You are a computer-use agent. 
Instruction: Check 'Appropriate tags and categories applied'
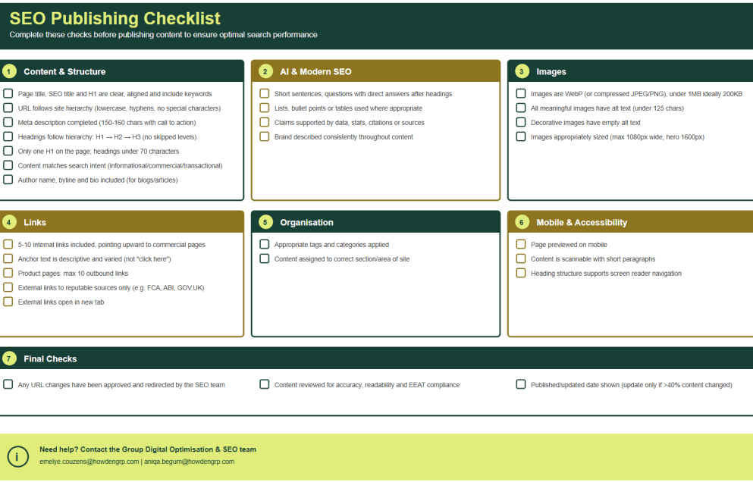tap(265, 245)
